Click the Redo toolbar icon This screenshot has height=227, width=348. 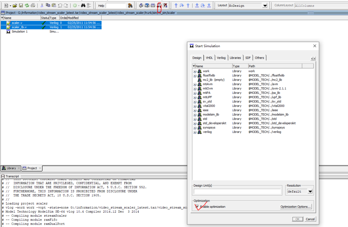(x=66, y=5)
